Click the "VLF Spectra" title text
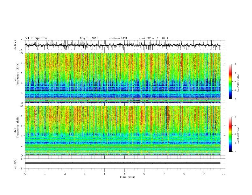The width and height of the screenshot is (252, 195). click(x=36, y=38)
